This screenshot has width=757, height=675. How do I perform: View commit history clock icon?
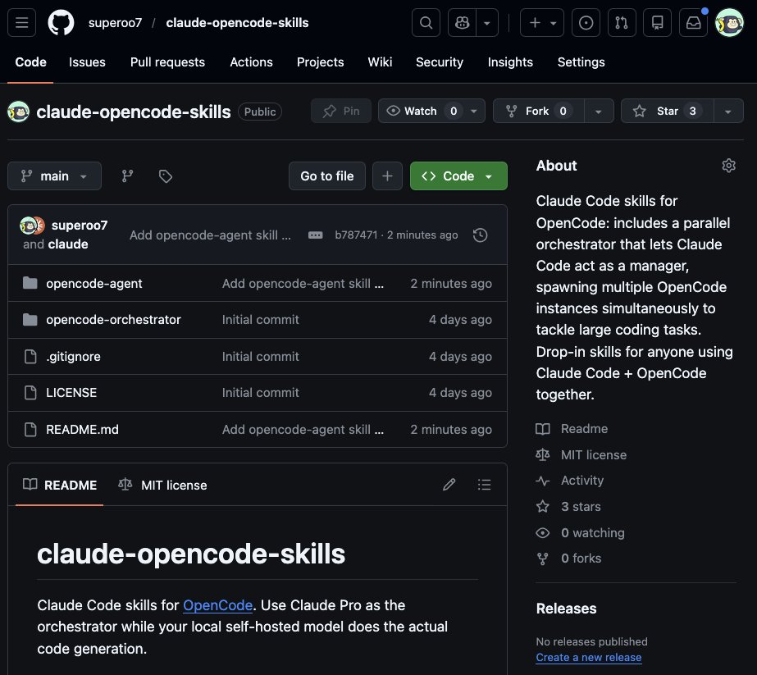[480, 235]
